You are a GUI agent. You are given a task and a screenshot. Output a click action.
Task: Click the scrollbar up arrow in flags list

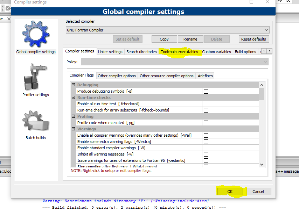coord(262,85)
